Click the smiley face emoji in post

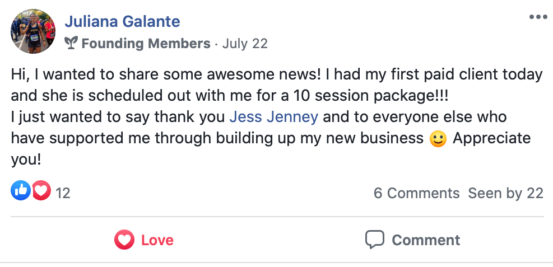[x=438, y=138]
